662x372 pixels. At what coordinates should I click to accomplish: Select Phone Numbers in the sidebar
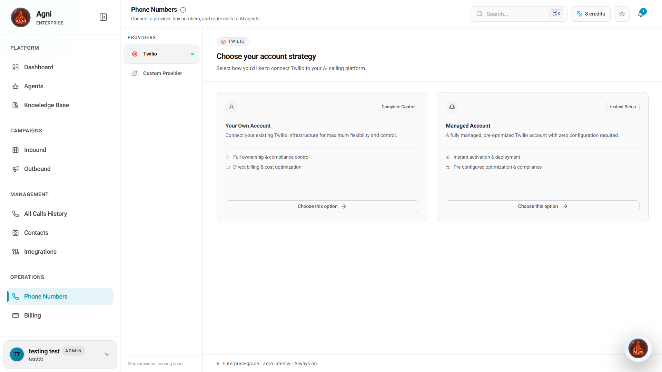click(60, 296)
